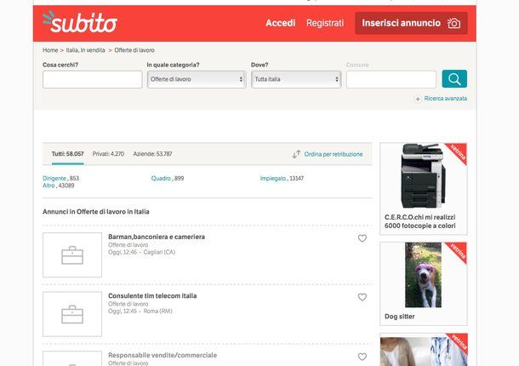Sort via Ordina per retribuzione
Viewport: 519px width, 366px height.
click(334, 154)
